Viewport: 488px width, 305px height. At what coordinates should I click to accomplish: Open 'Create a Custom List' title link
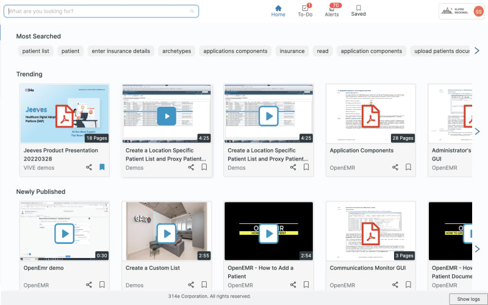coord(152,268)
